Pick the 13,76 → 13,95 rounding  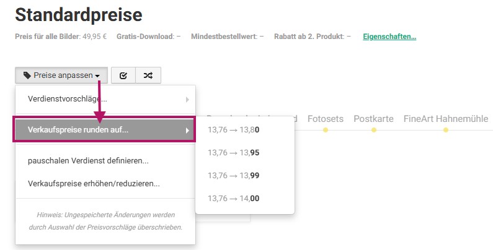234,152
